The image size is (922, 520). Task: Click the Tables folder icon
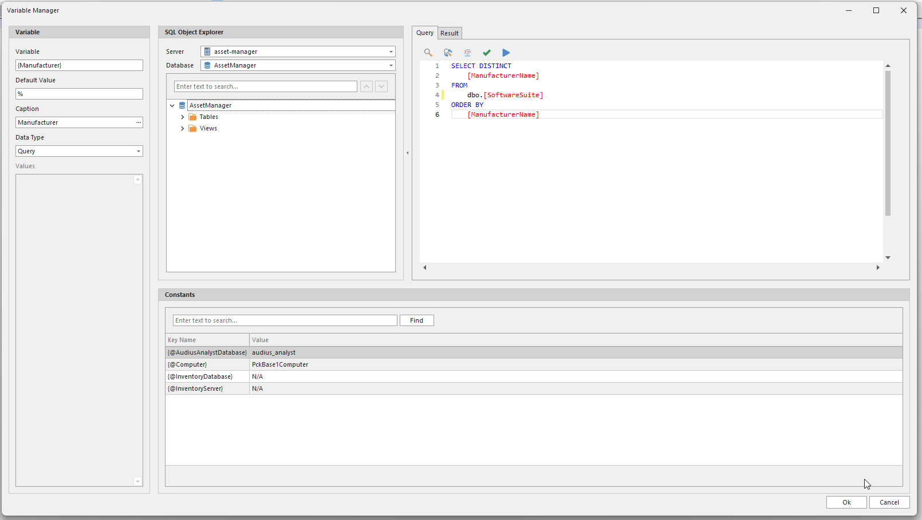192,117
